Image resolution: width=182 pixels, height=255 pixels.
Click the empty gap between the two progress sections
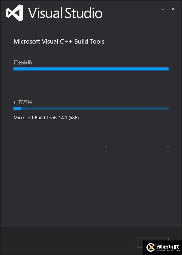91,84
